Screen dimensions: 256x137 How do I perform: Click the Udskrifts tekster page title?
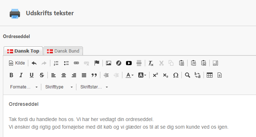(50, 13)
